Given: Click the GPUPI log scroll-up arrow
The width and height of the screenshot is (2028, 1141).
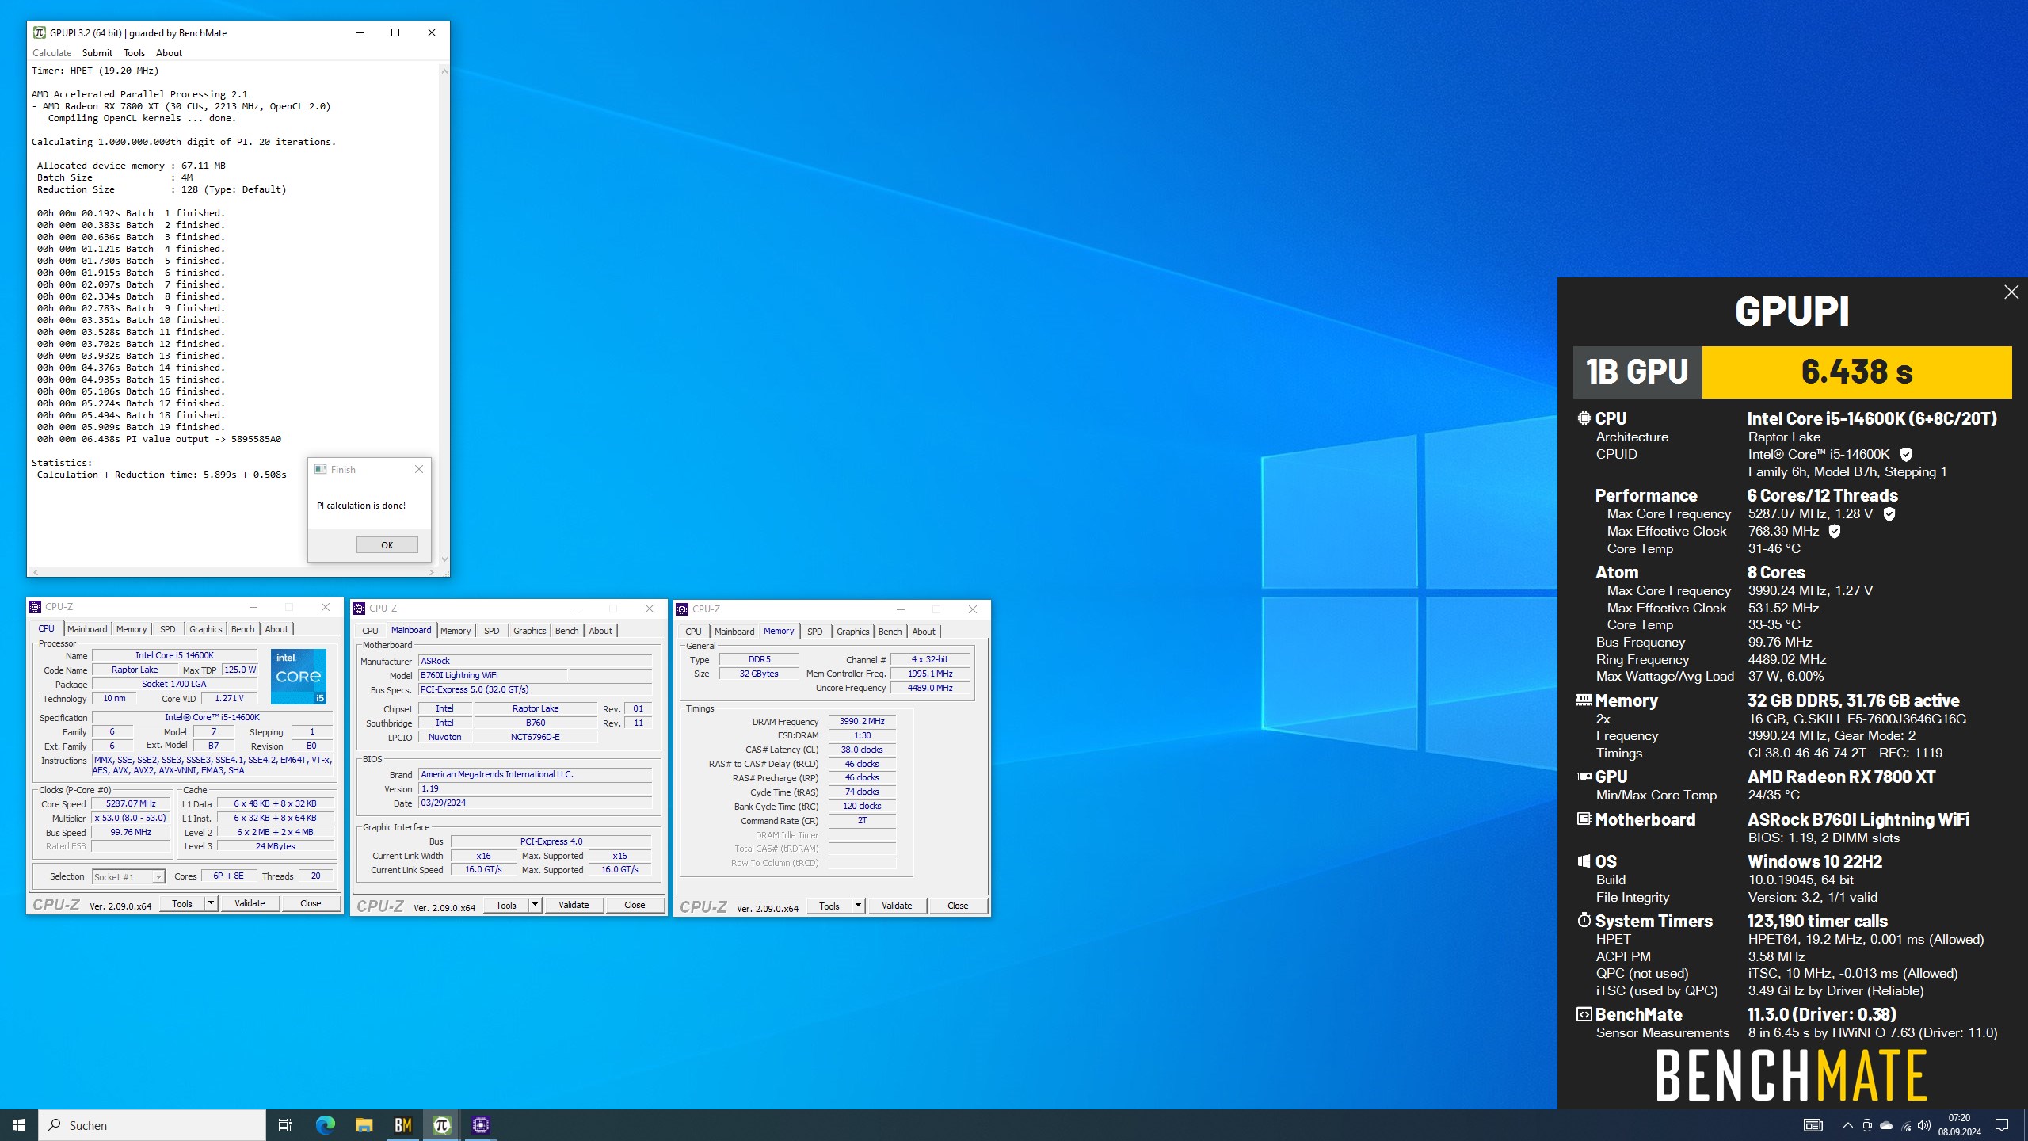Looking at the screenshot, I should coord(444,71).
